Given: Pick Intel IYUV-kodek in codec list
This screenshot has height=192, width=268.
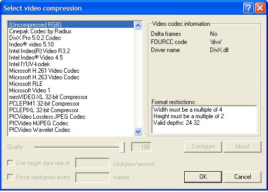Looking at the screenshot, I should 30,64.
